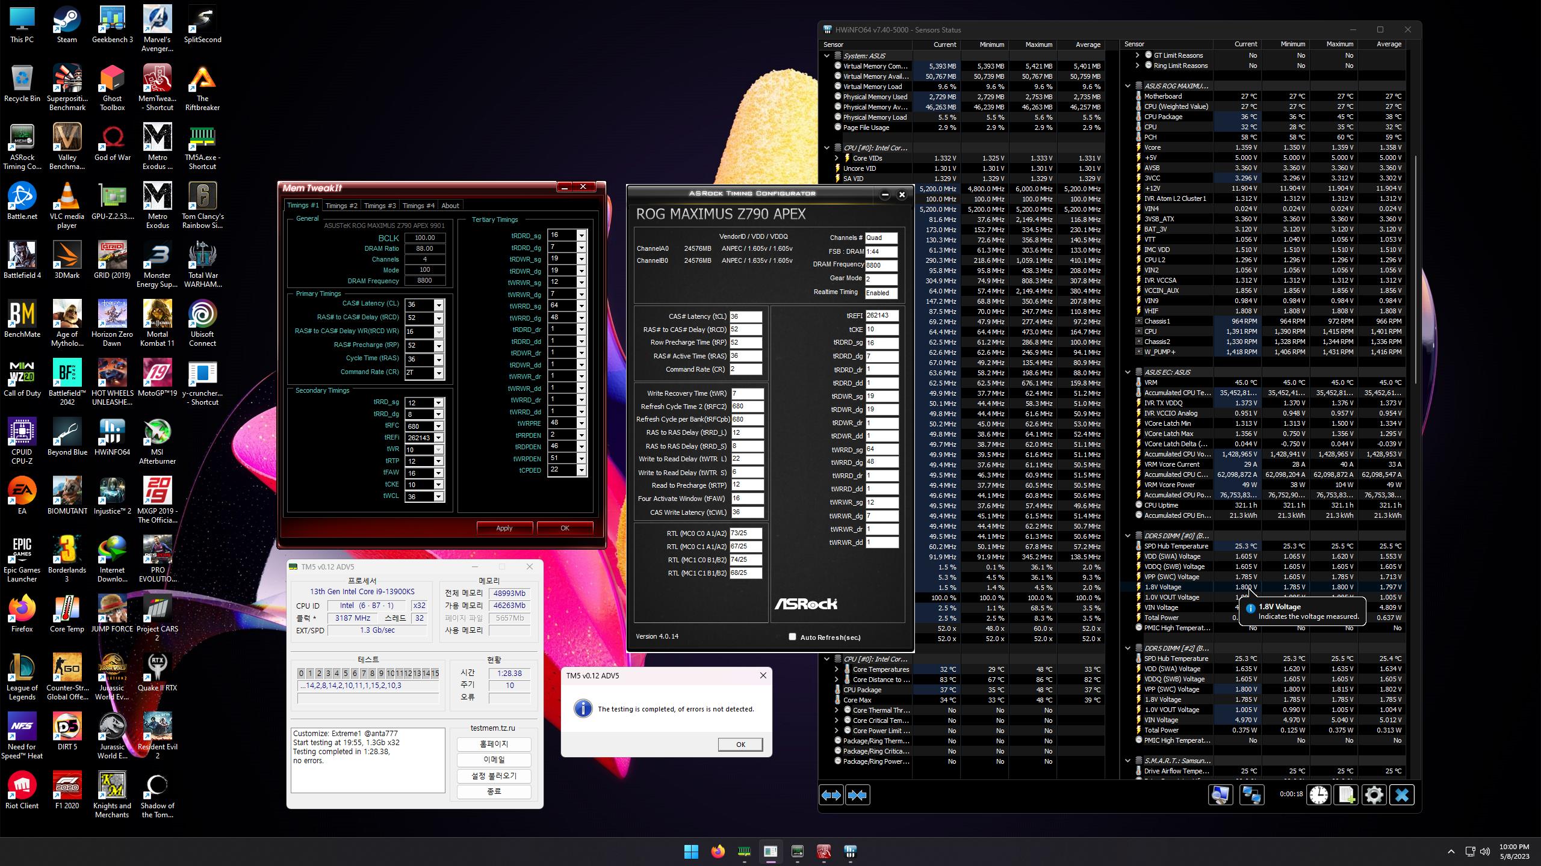
Task: Open tRCD dropdown arrow in MemTweakIt
Action: (439, 318)
